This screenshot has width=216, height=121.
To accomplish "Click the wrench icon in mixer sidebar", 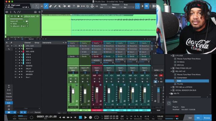I will pyautogui.click(x=9, y=49).
